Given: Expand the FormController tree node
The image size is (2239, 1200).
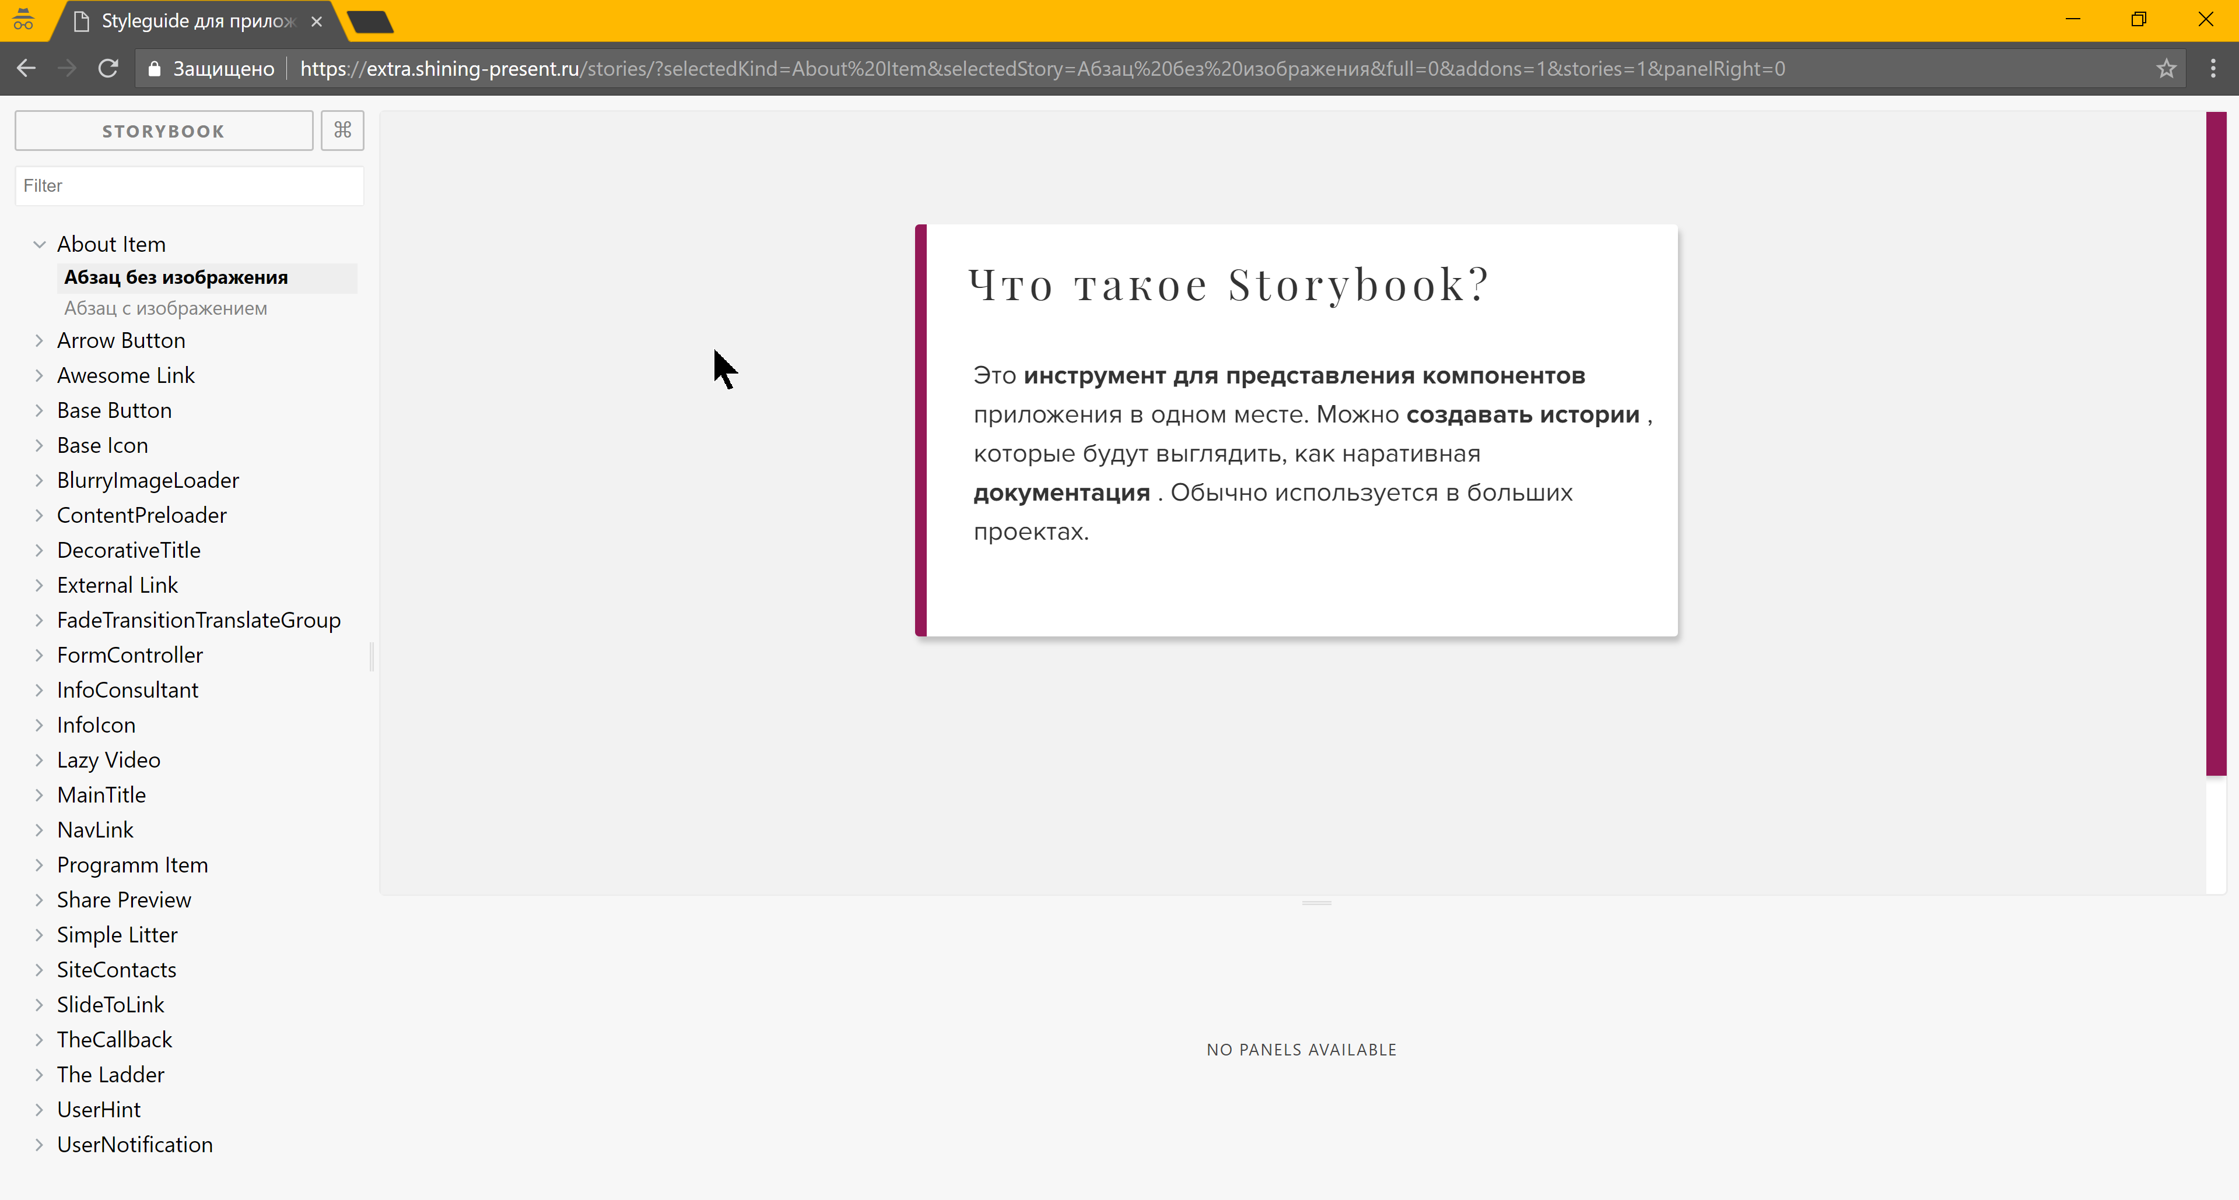Looking at the screenshot, I should click(39, 654).
